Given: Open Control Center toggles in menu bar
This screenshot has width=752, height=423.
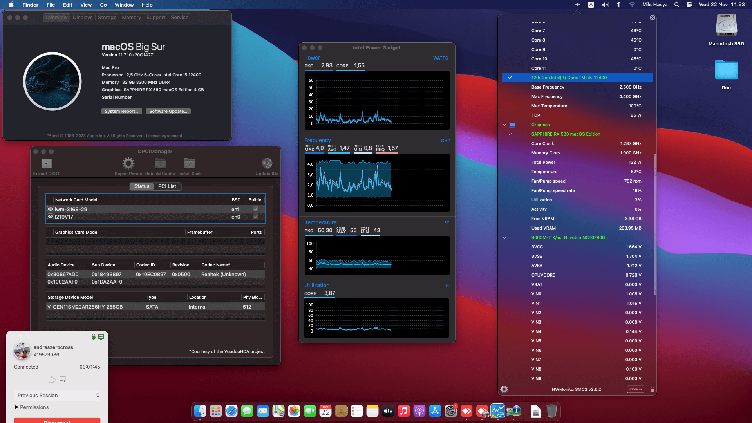Looking at the screenshot, I should click(689, 5).
